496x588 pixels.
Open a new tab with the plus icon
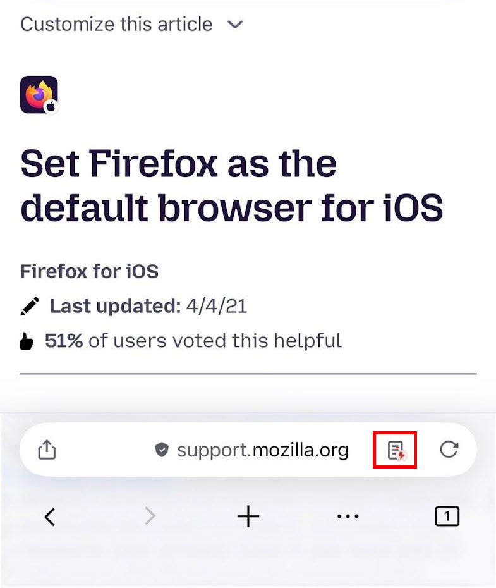(x=248, y=515)
